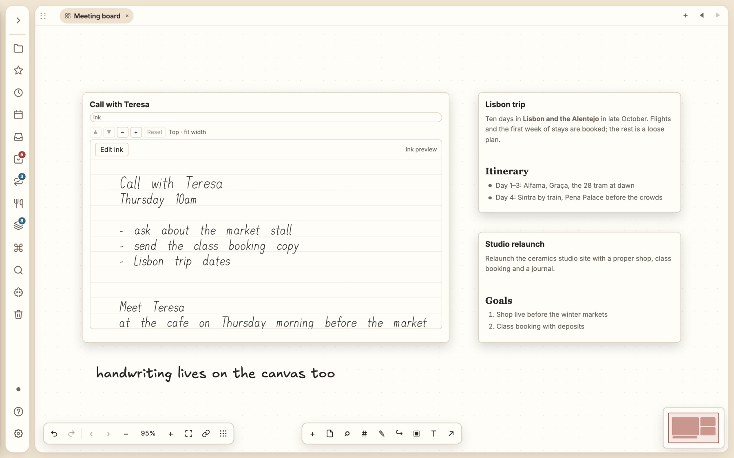
Task: Select the Meeting board tab
Action: 97,16
